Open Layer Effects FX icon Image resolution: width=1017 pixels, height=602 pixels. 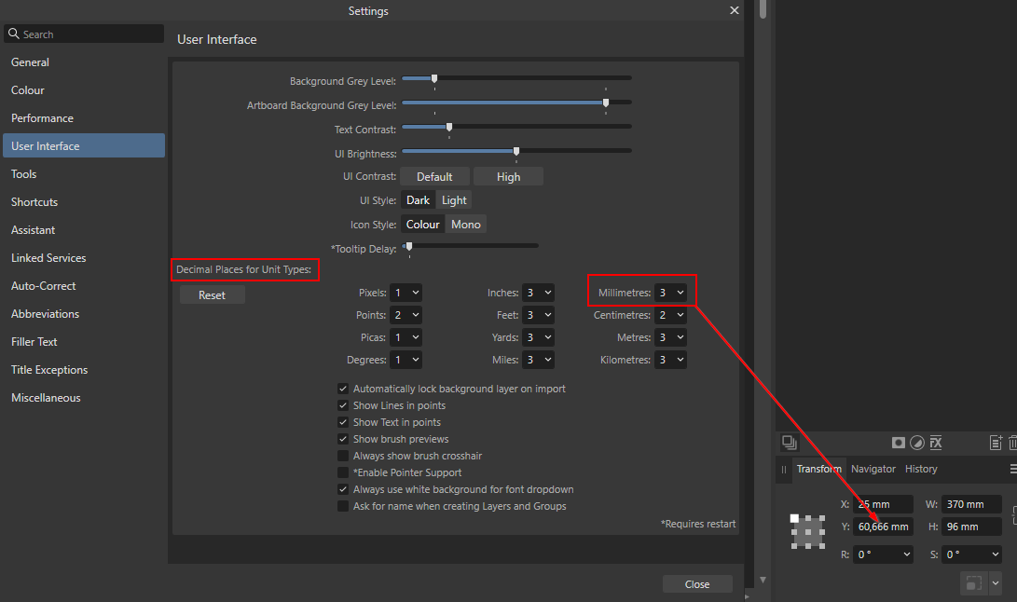coord(936,443)
